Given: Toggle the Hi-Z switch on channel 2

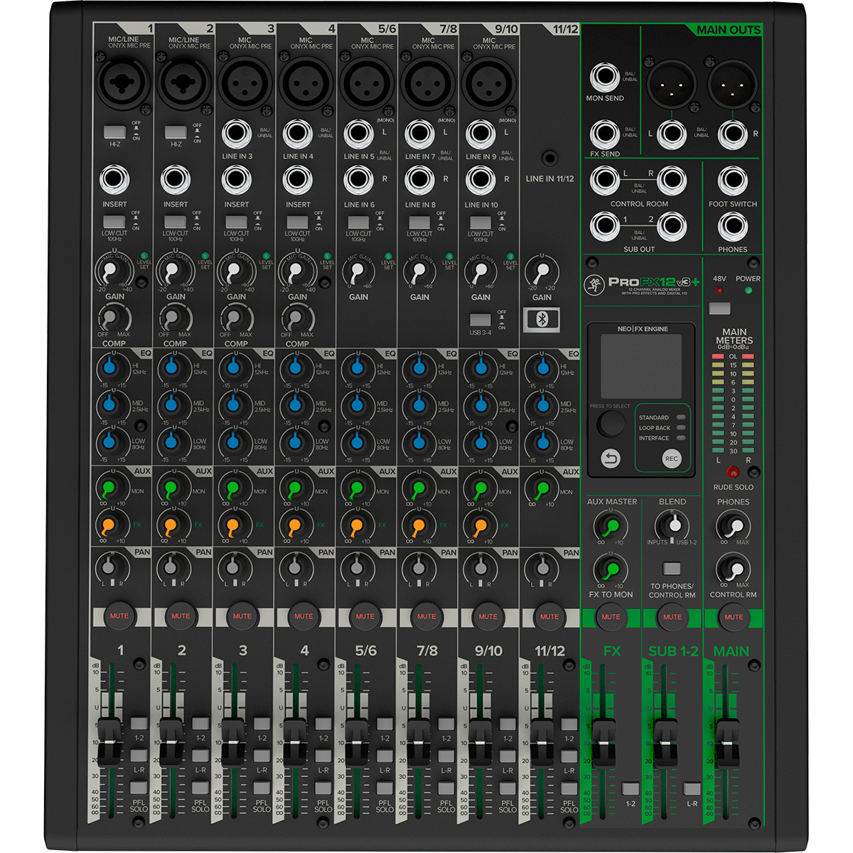Looking at the screenshot, I should pyautogui.click(x=176, y=132).
